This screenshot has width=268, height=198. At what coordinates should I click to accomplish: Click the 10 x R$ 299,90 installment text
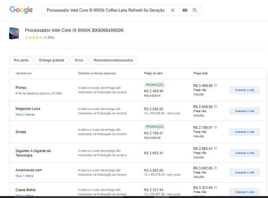[162, 113]
